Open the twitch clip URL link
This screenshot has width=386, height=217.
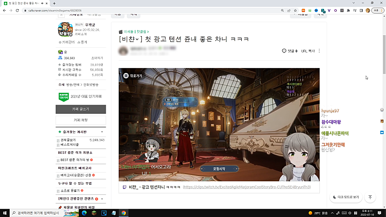click(247, 187)
